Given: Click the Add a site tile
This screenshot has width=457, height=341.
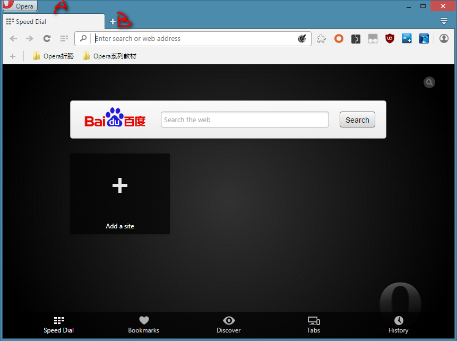Looking at the screenshot, I should (x=120, y=194).
